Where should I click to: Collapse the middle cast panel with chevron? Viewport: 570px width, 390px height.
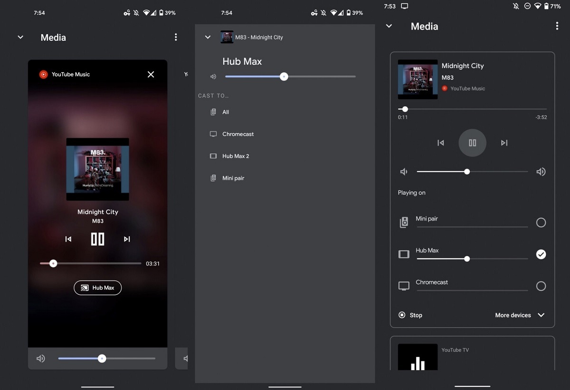click(x=208, y=37)
